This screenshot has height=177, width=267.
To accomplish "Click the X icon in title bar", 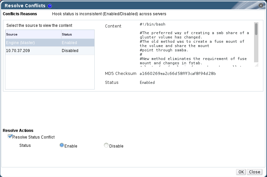I will [261, 6].
